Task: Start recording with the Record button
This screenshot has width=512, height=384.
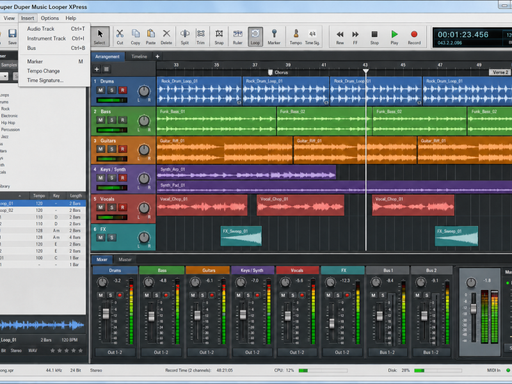Action: [x=414, y=37]
